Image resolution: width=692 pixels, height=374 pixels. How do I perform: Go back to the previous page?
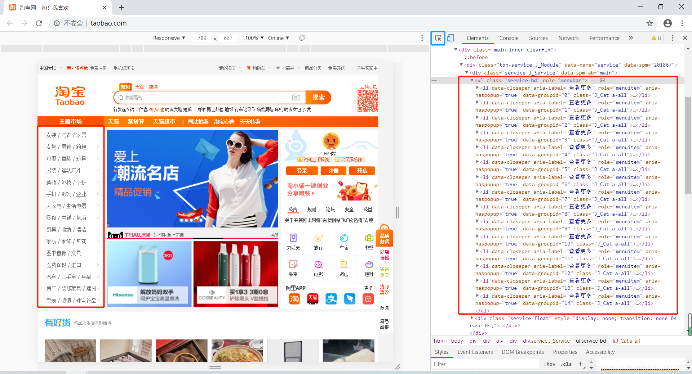(10, 23)
